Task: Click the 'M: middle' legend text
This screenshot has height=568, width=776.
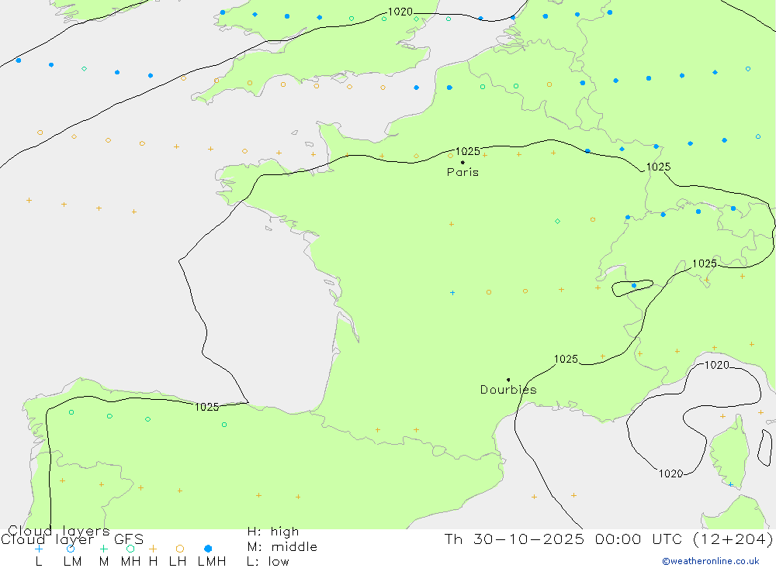Action: tap(282, 547)
